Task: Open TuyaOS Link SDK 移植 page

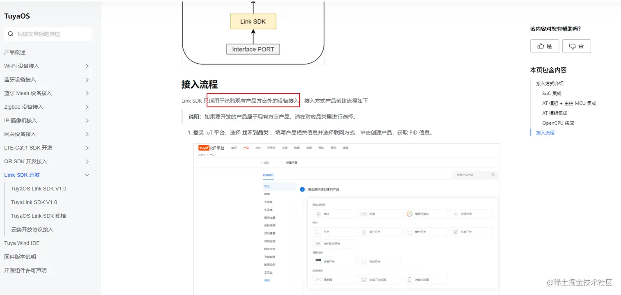Action: (x=39, y=216)
